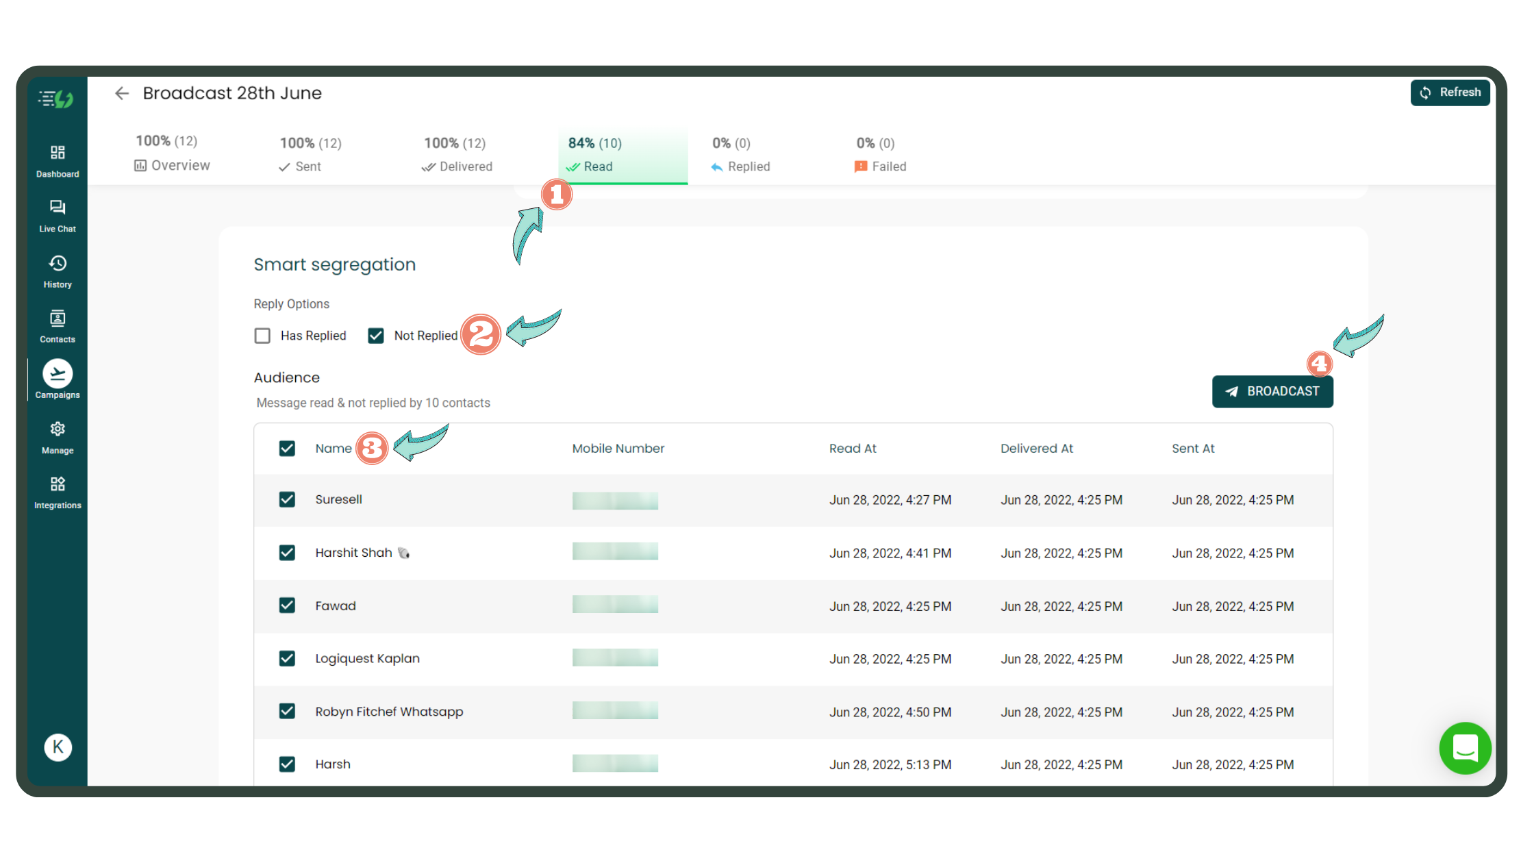Uncheck the Not Replied checkbox
The height and width of the screenshot is (863, 1534).
[x=376, y=336]
